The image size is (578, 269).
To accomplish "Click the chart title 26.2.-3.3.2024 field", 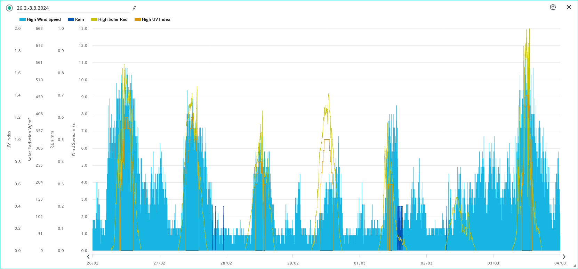I will [x=70, y=8].
